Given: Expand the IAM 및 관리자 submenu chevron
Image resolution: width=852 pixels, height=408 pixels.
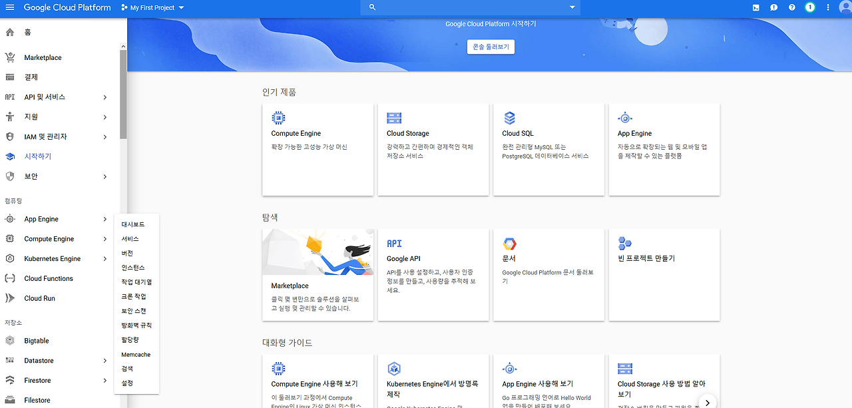Looking at the screenshot, I should (x=105, y=137).
